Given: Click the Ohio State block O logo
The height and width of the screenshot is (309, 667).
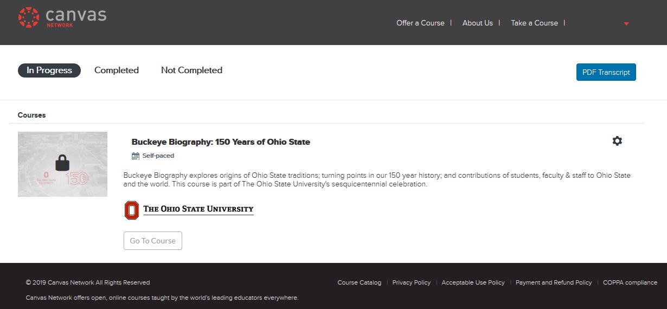Looking at the screenshot, I should tap(131, 210).
